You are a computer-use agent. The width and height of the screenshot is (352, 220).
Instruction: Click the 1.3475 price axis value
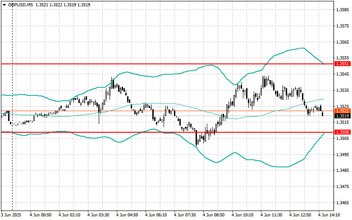[x=343, y=187]
